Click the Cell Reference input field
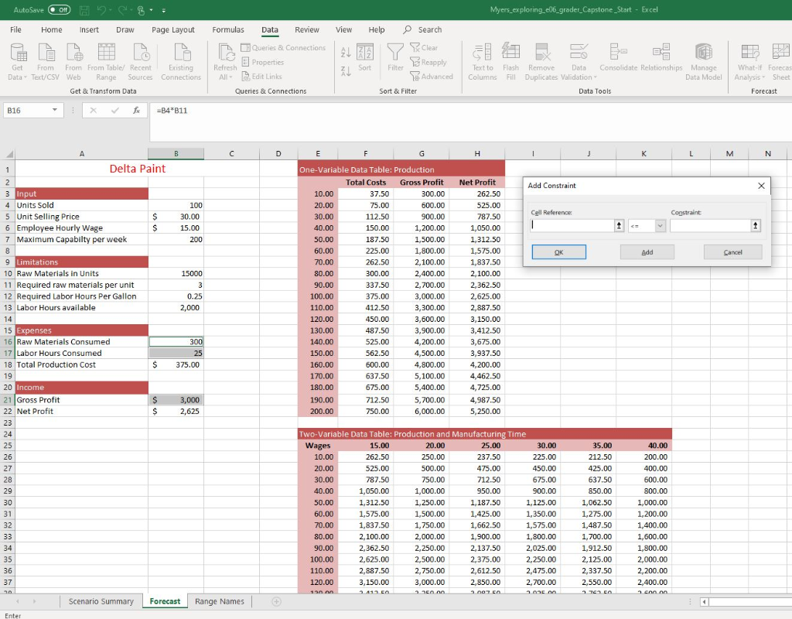This screenshot has width=792, height=619. click(x=572, y=225)
